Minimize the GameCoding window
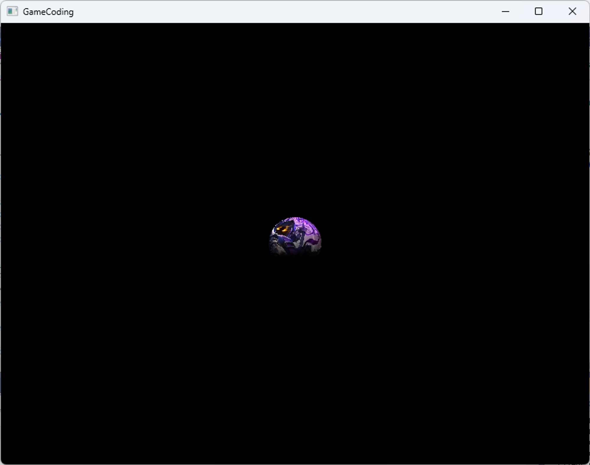Screen dimensions: 590x465 point(505,12)
